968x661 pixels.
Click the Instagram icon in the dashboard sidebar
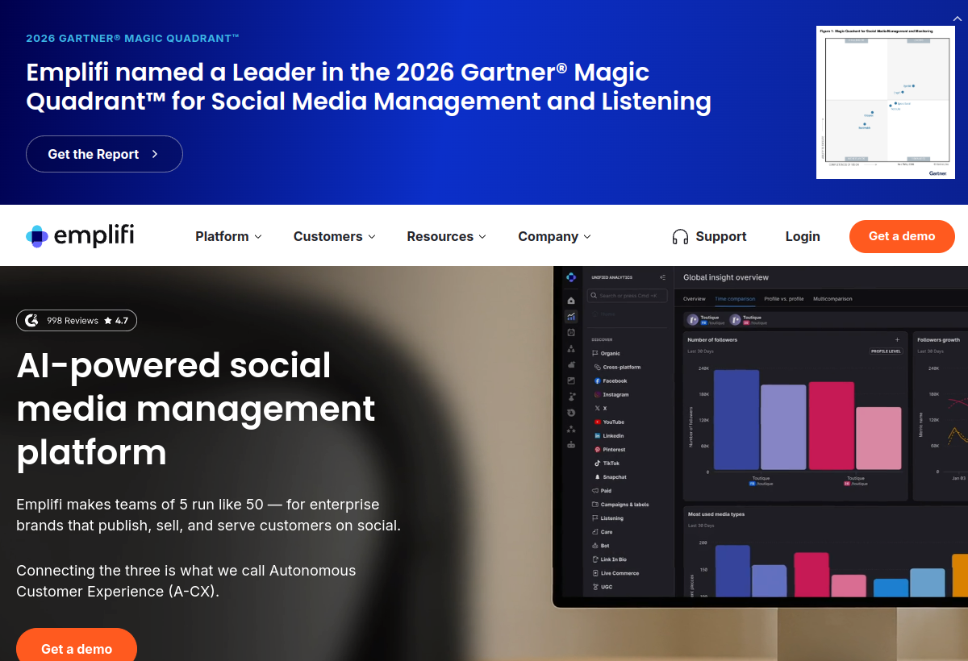pyautogui.click(x=597, y=394)
